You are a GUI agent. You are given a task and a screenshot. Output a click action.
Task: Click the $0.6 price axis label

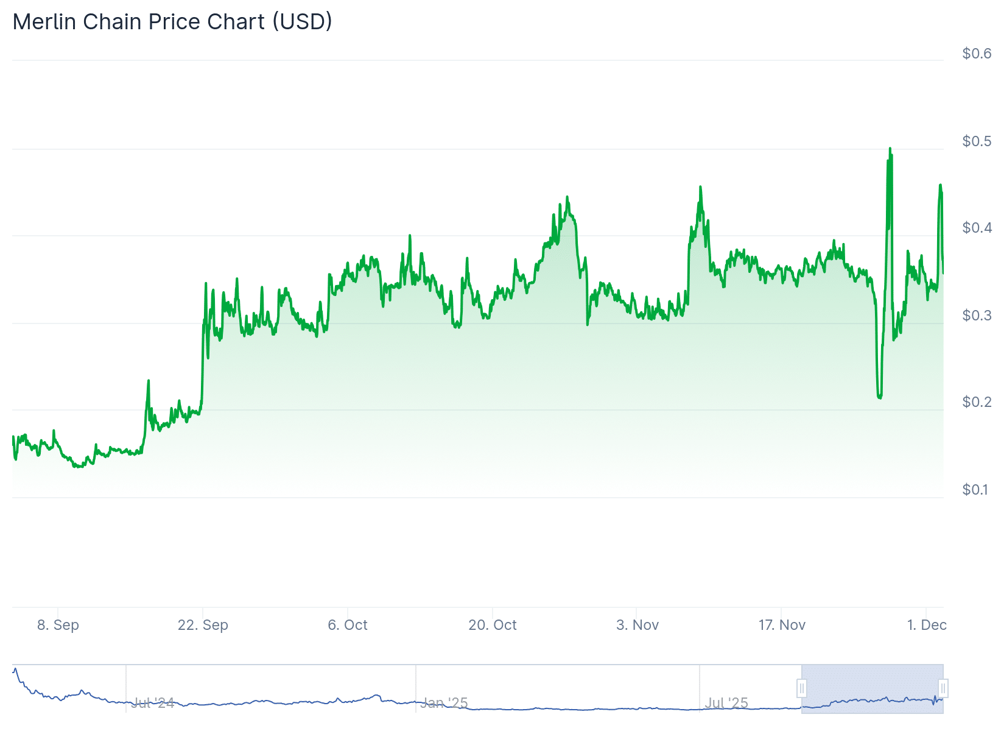tap(977, 54)
